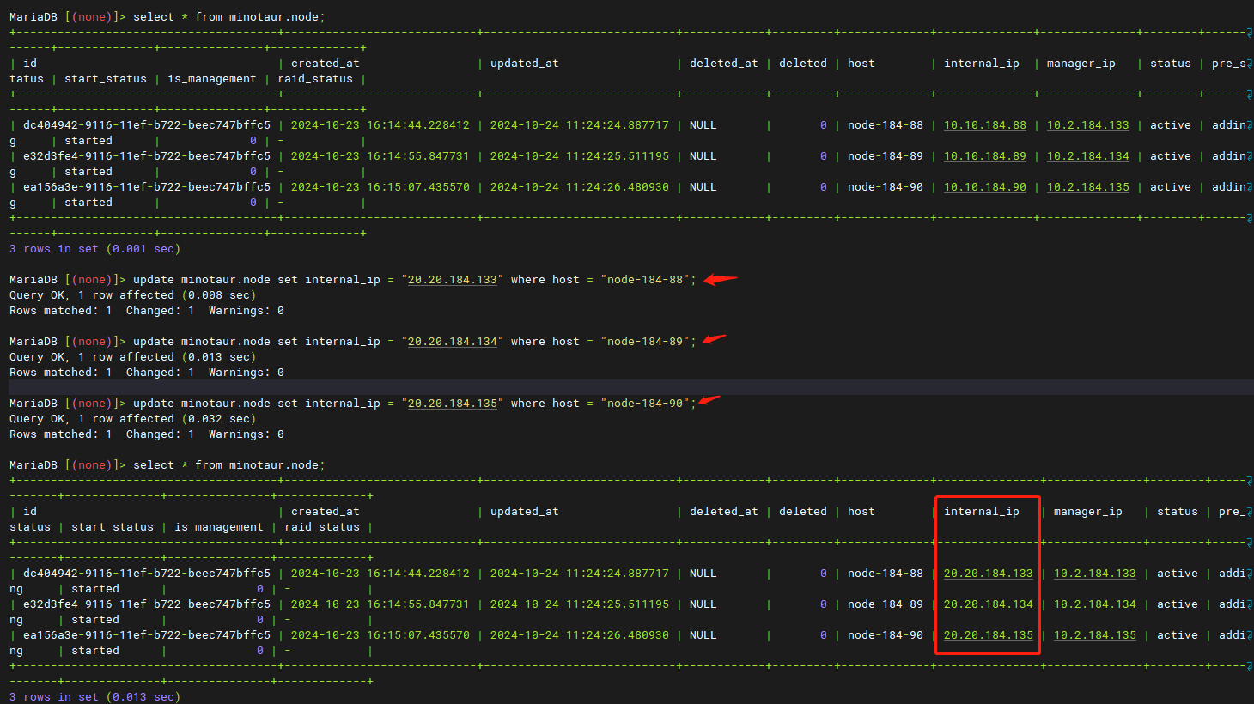Viewport: 1254px width, 704px height.
Task: Click 20.20.184.133 in the update command
Action: [453, 280]
